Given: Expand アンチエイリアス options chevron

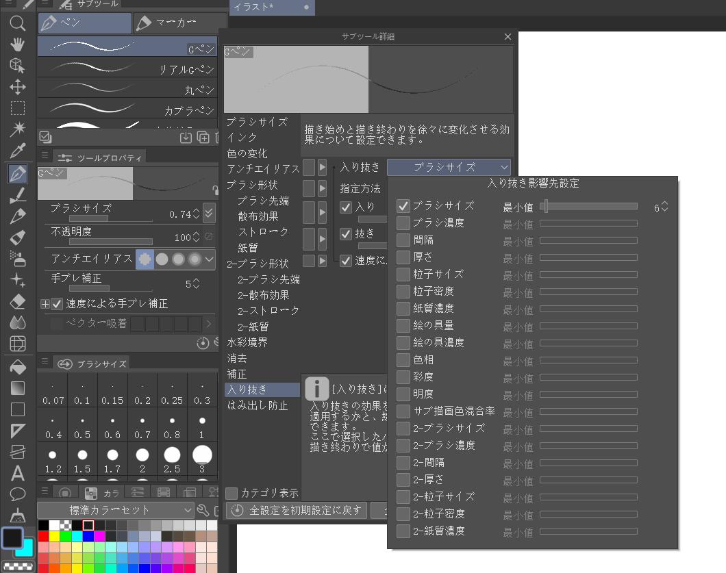Looking at the screenshot, I should pos(210,259).
